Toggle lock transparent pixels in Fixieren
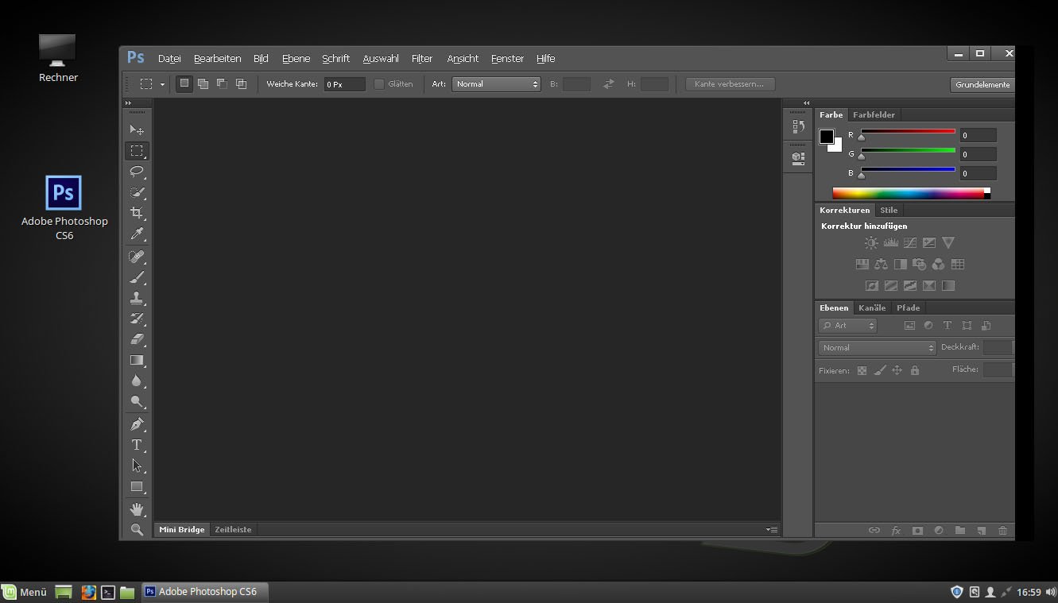 point(862,370)
